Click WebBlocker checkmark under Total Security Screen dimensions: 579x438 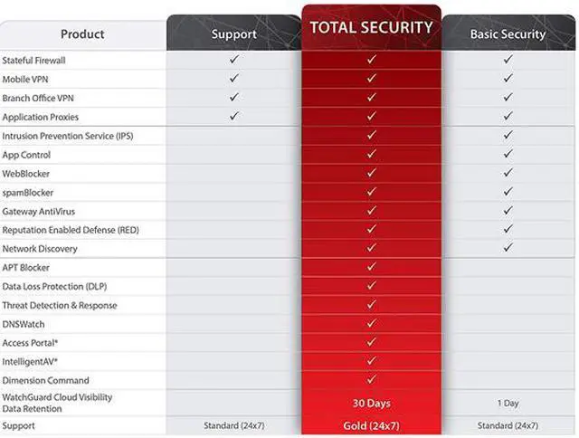371,173
